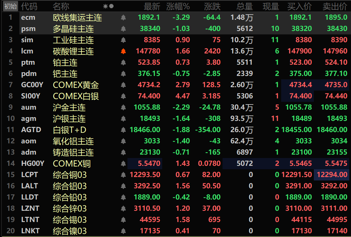The image size is (351, 237).
Task: Click the 卖出价 column header
Action: [335, 6]
